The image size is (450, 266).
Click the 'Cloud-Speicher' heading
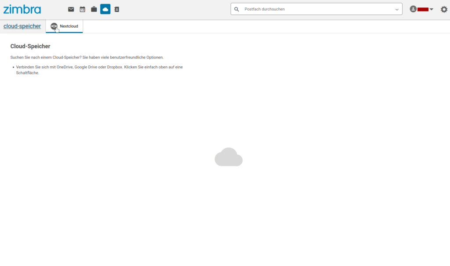point(30,46)
